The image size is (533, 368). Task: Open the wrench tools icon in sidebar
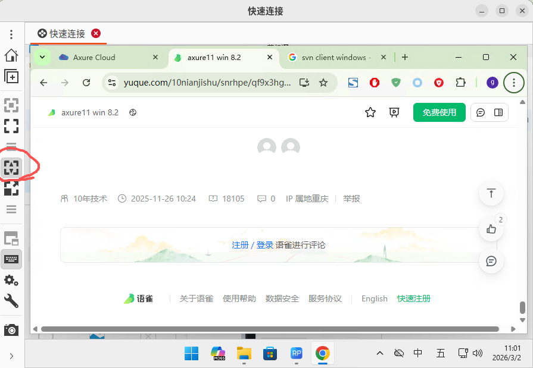(x=11, y=301)
